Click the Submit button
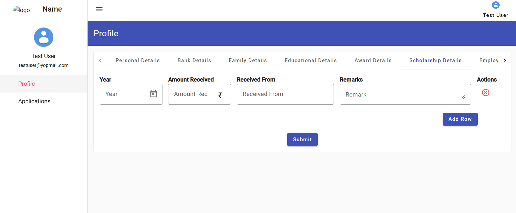The image size is (516, 213). pos(302,139)
